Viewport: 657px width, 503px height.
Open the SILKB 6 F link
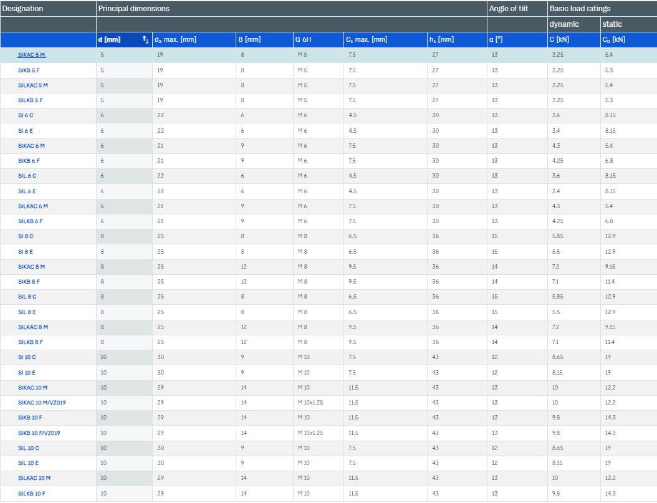[x=31, y=221]
